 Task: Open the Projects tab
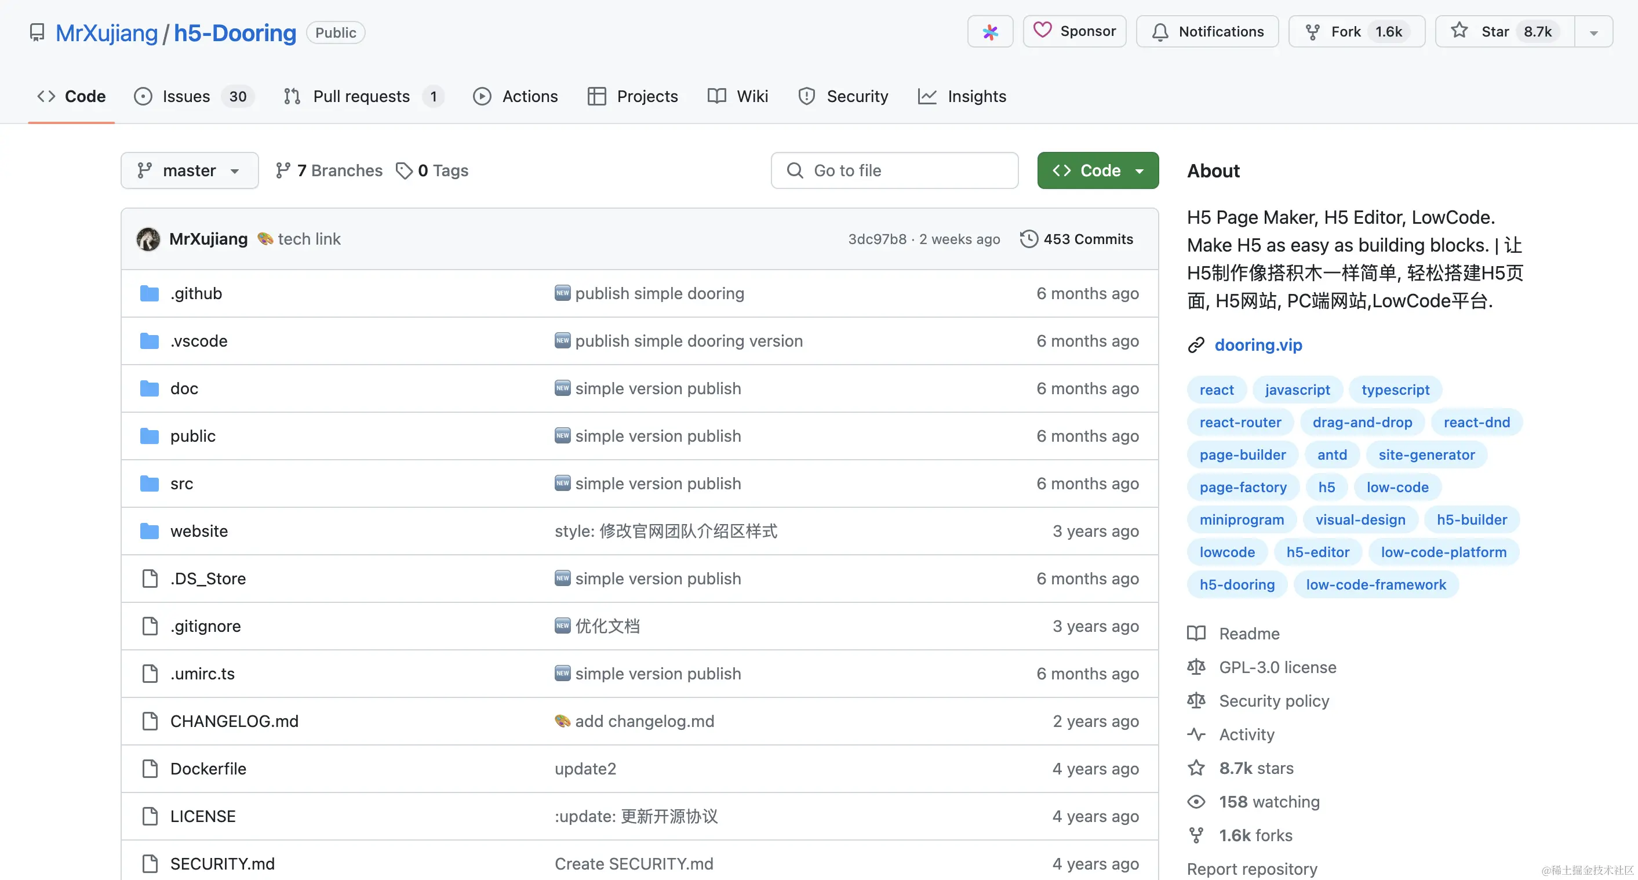click(634, 96)
